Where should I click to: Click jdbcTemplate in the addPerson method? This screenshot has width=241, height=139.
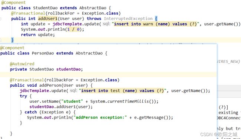[x=34, y=90]
